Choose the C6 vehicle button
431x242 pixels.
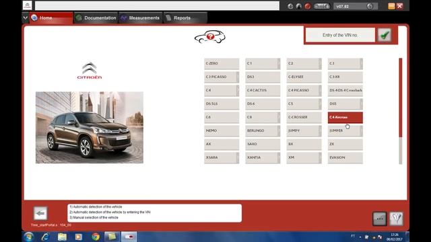pos(222,117)
